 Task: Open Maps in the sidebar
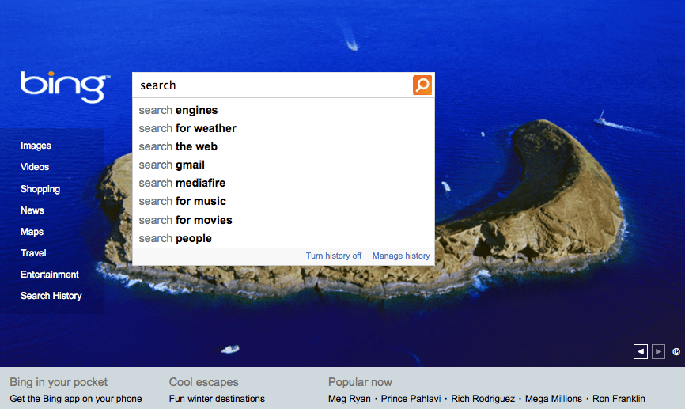point(32,232)
